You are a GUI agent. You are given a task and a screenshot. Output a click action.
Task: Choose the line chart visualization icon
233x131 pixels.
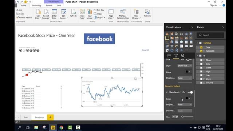coord(167,38)
